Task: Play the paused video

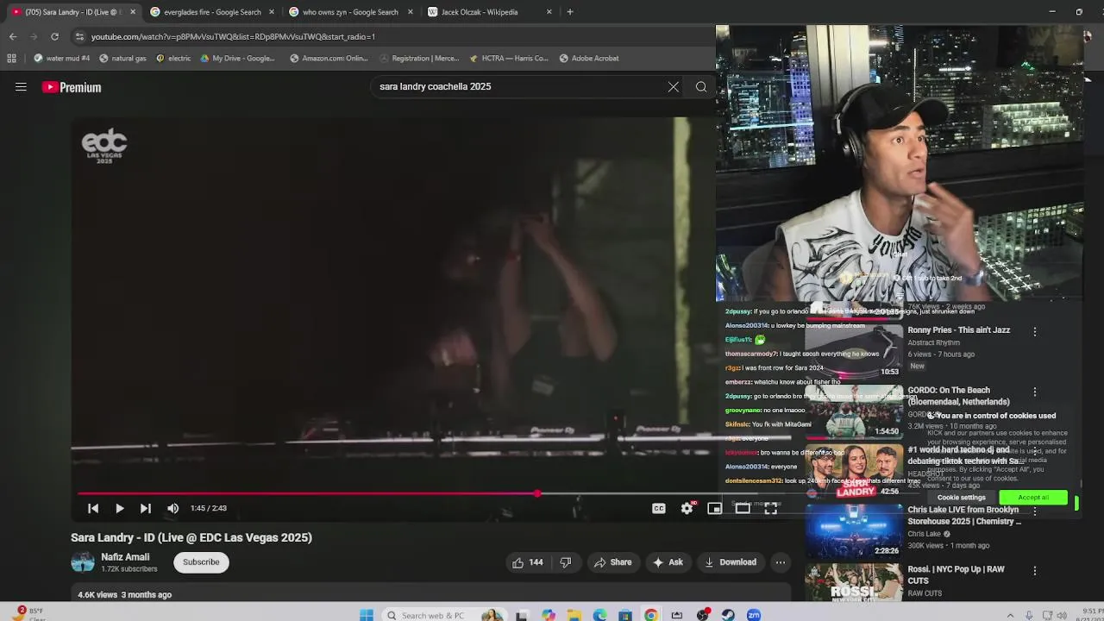Action: click(x=120, y=509)
